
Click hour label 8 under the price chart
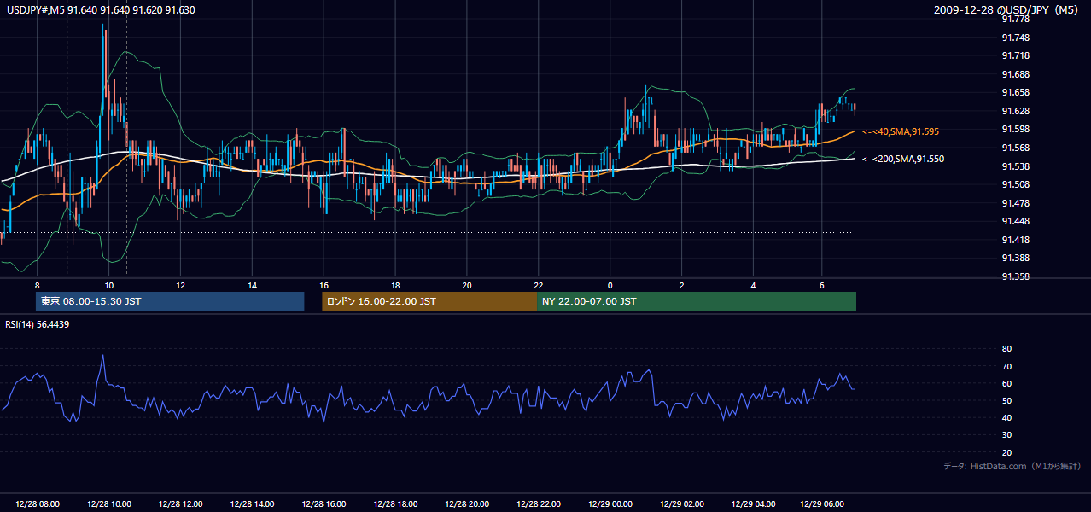(x=38, y=285)
